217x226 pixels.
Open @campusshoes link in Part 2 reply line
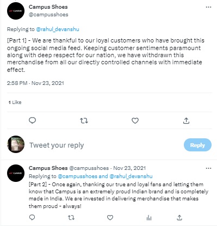pyautogui.click(x=78, y=176)
